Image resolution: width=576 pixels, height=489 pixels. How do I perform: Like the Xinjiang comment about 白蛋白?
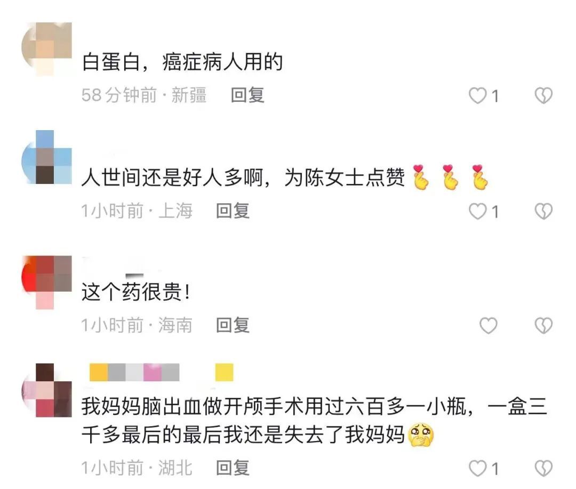(x=477, y=95)
